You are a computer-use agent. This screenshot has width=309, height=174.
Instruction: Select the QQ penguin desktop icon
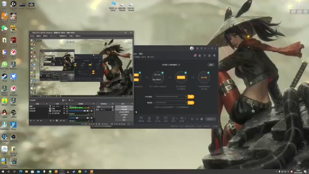pos(4,113)
